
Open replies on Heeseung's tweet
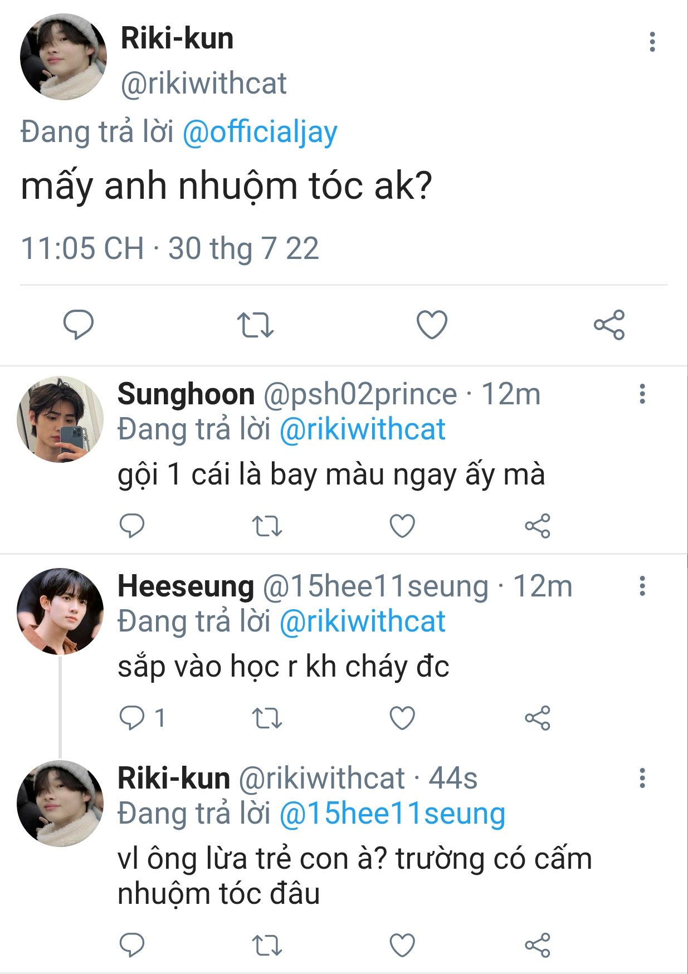133,718
